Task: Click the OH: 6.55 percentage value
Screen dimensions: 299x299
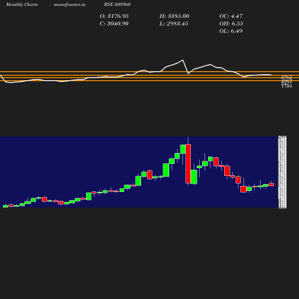Action: (x=231, y=23)
